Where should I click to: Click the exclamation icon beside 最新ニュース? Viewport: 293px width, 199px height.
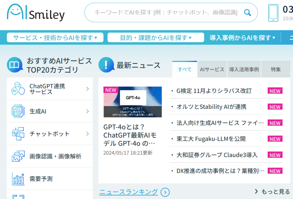tap(106, 65)
